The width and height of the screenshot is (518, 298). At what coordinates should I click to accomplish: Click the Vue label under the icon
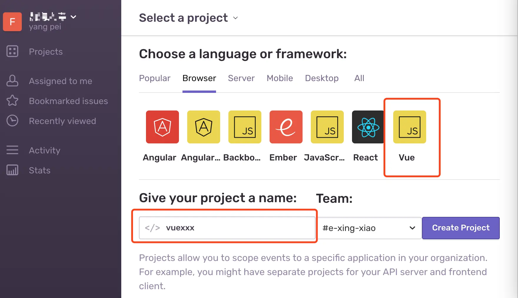[407, 158]
